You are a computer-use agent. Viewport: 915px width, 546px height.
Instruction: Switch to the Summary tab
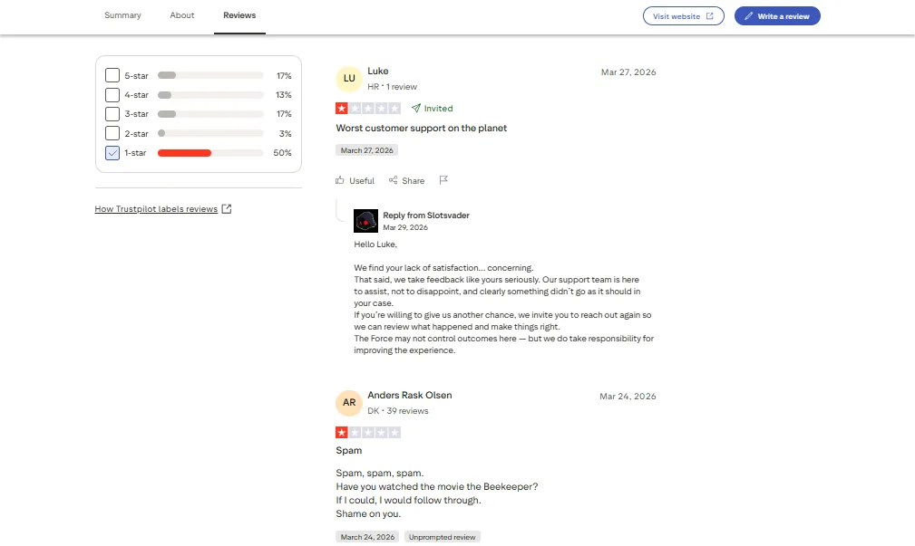(x=122, y=15)
